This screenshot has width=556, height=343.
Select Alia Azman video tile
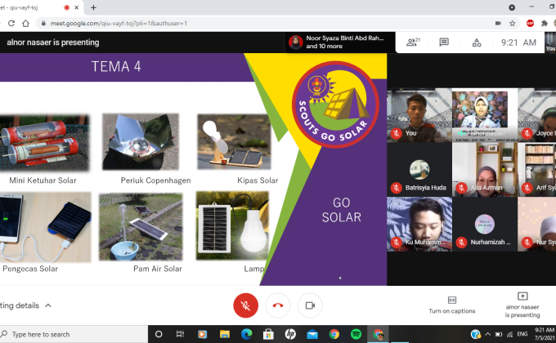(484, 170)
